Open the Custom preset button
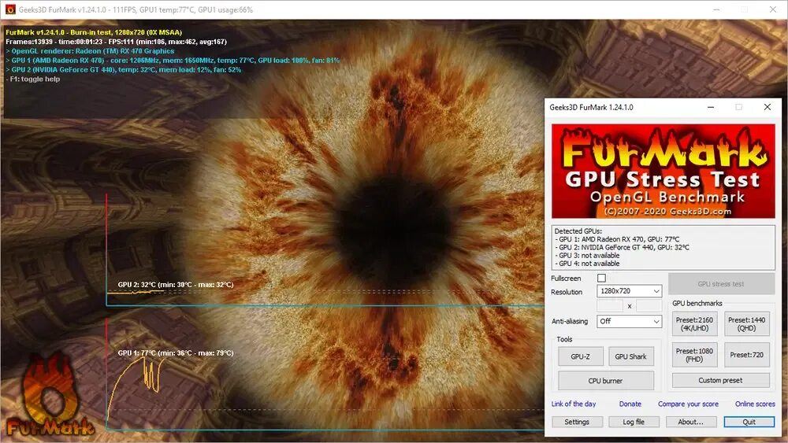The image size is (788, 443). (721, 380)
